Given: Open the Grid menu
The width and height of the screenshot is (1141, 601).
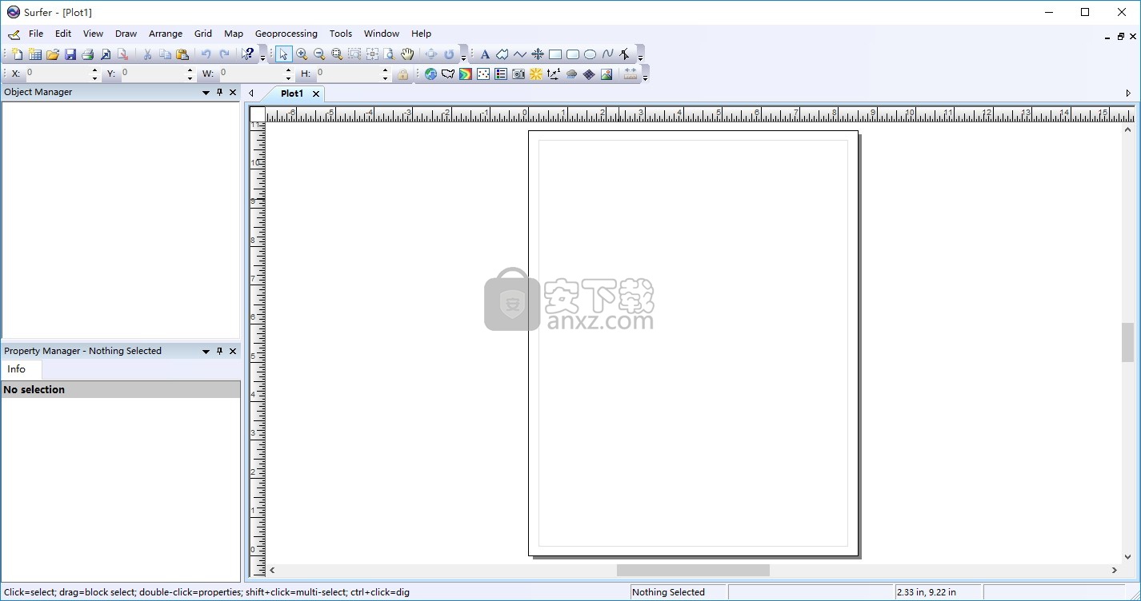Looking at the screenshot, I should click(203, 34).
